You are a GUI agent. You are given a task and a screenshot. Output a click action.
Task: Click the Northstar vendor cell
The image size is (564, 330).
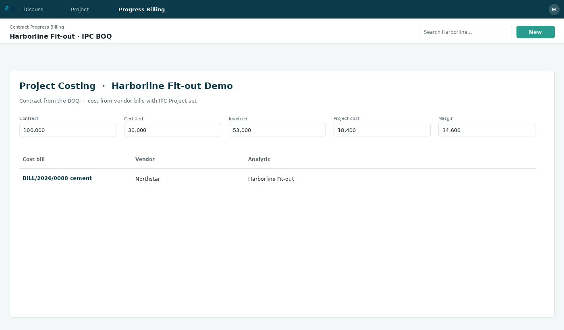click(x=147, y=179)
